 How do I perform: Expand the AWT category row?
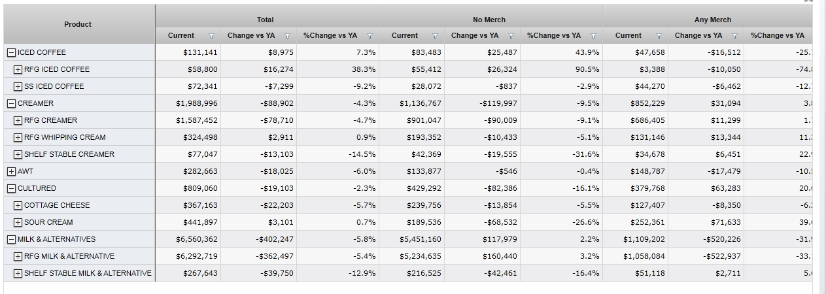[11, 172]
